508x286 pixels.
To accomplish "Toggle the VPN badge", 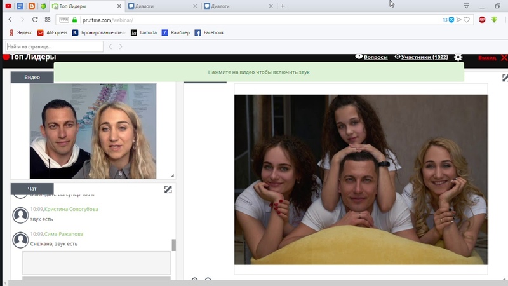I will pos(64,20).
